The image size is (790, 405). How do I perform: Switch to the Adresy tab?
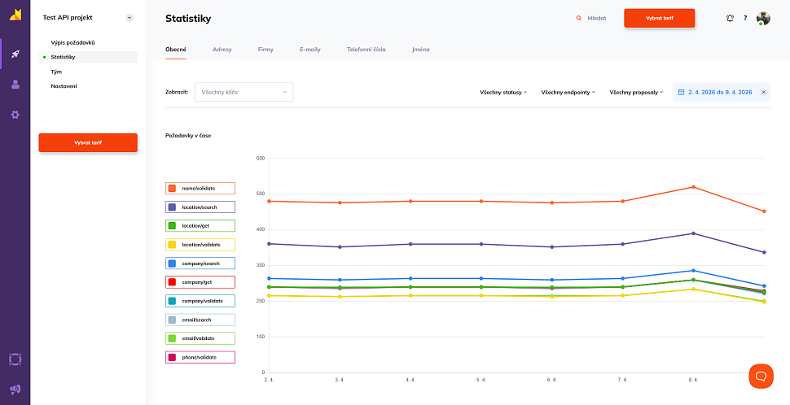222,50
